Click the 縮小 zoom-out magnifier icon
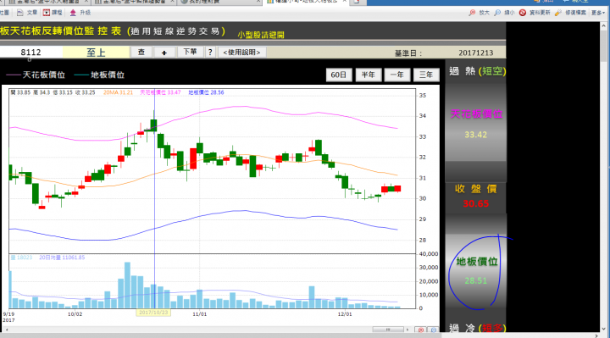Viewport: 610px width, 338px height. click(497, 13)
